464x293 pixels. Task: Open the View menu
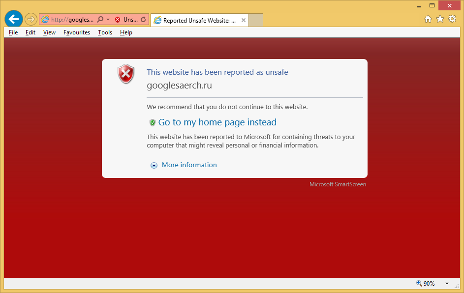[x=49, y=32]
